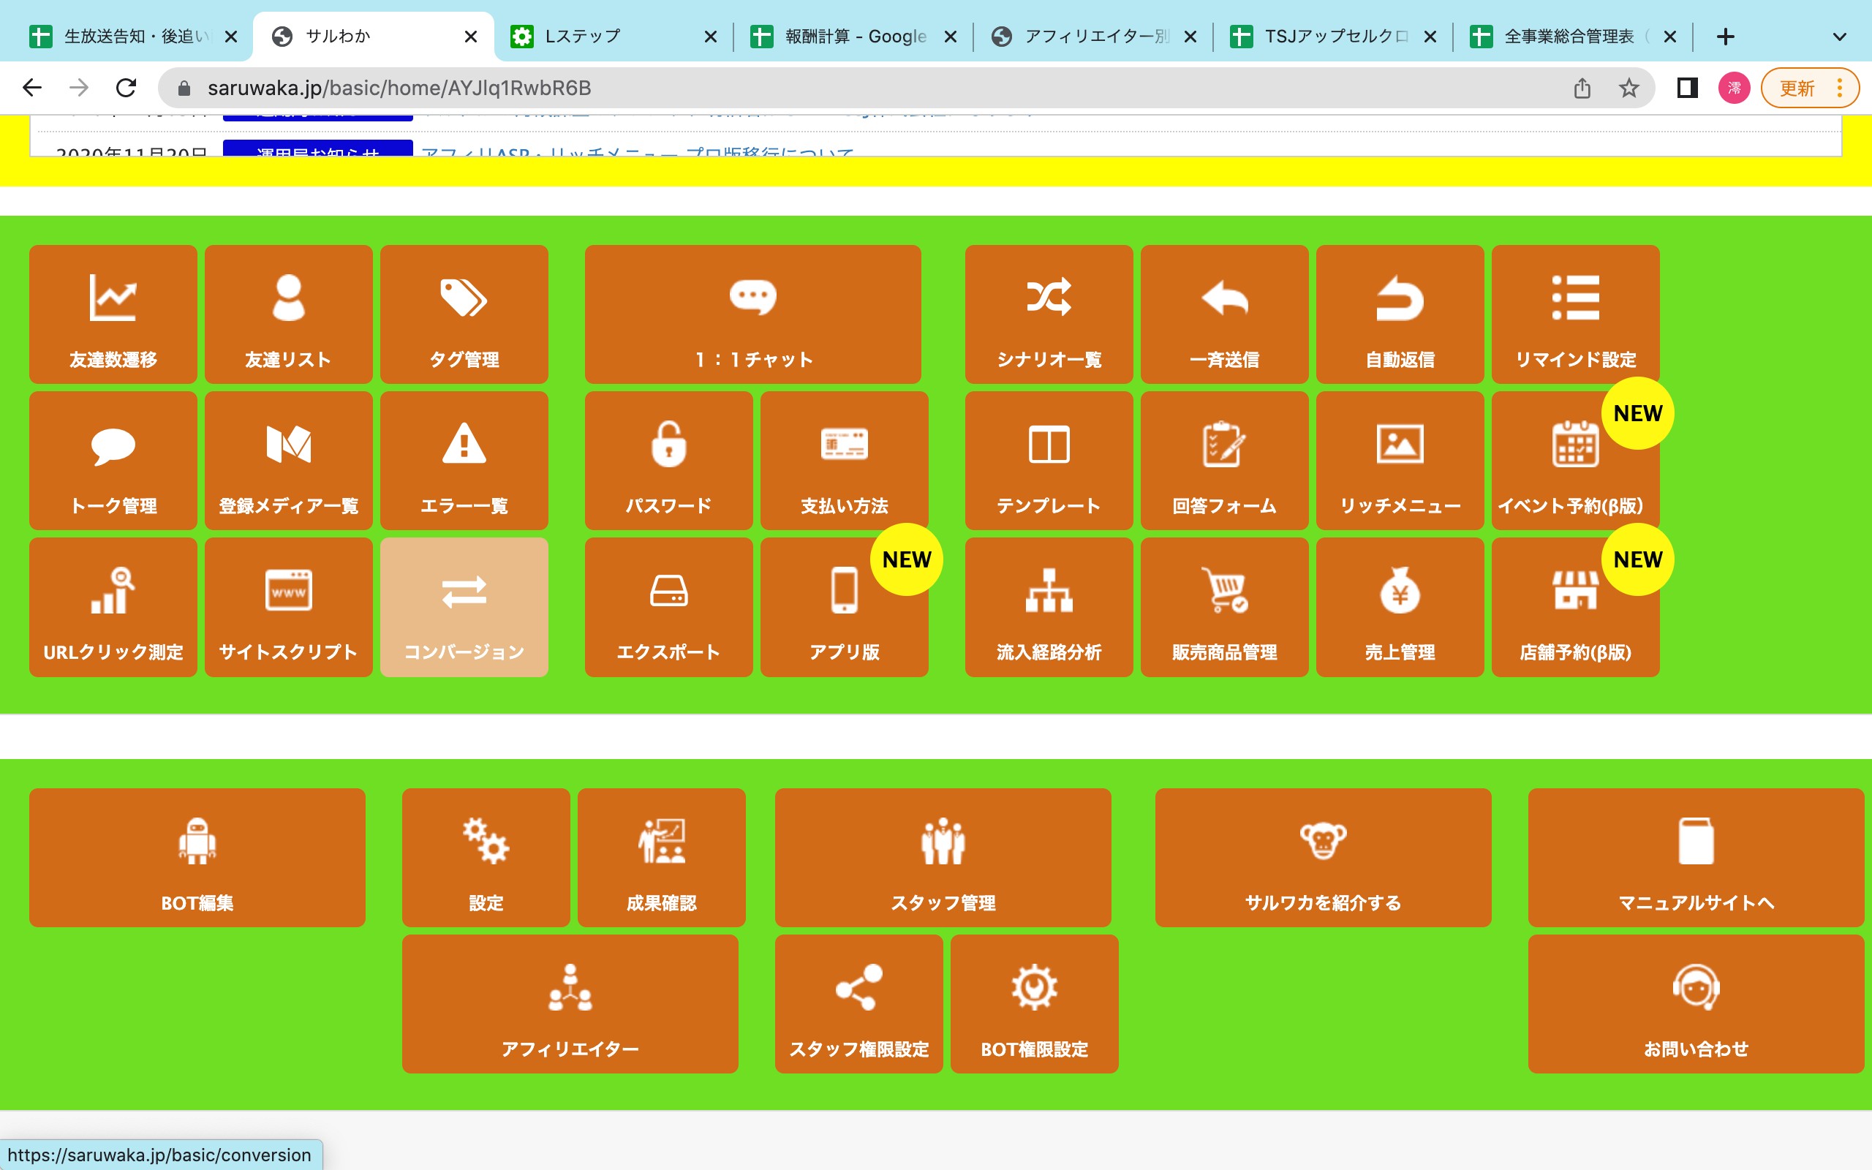Screen dimensions: 1872x1170
Task: Open the コンバージョン conversion tile
Action: coord(464,608)
